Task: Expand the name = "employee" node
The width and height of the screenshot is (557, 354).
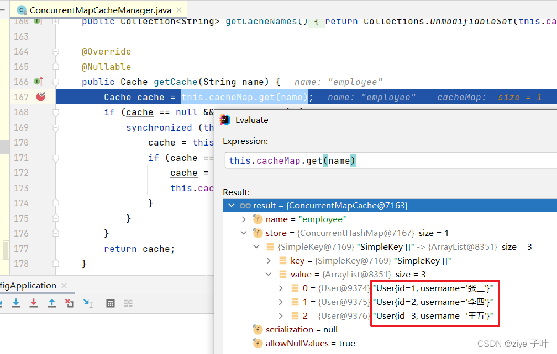Action: click(x=244, y=219)
